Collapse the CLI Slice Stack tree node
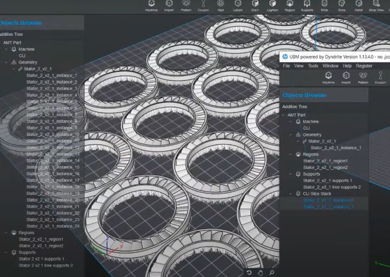This screenshot has height=277, width=390. coord(290,194)
